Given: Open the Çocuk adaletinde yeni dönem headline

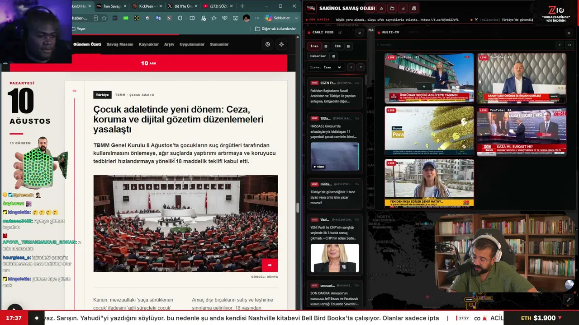Looking at the screenshot, I should 178,119.
